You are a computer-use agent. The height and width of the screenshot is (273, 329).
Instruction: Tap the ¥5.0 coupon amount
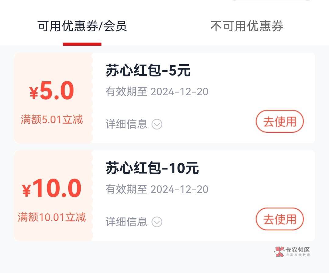(x=52, y=91)
